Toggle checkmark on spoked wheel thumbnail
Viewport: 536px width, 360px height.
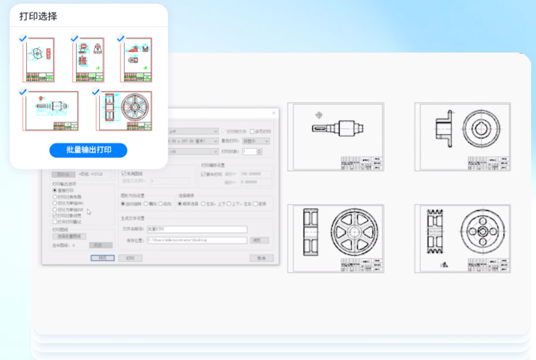click(x=96, y=91)
